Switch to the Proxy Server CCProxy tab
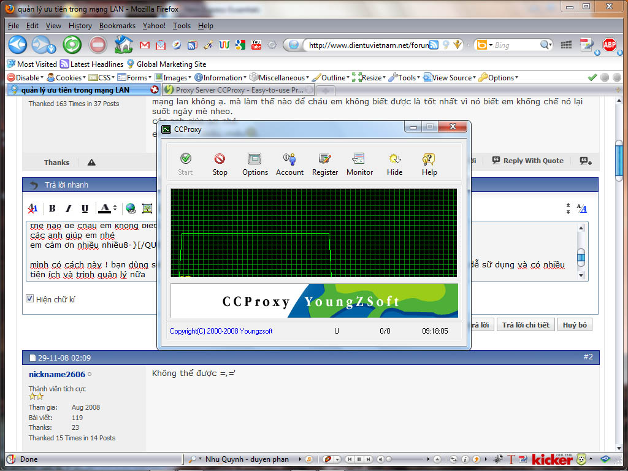This screenshot has height=471, width=628. coord(239,90)
